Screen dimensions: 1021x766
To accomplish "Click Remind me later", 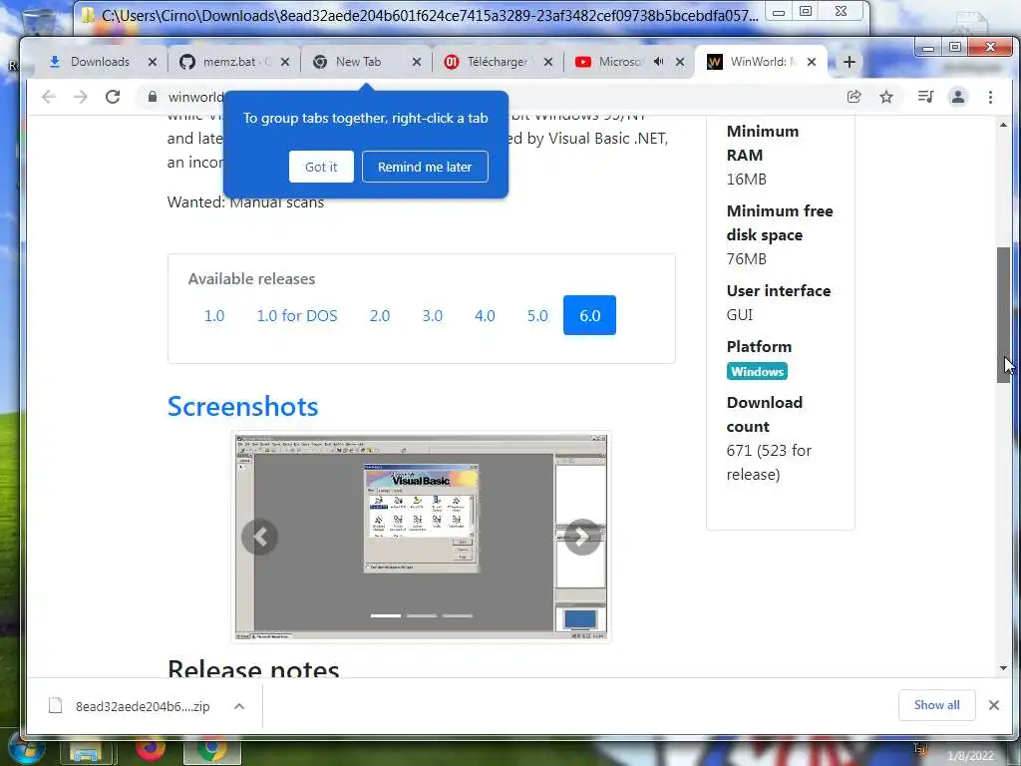I will (x=425, y=167).
